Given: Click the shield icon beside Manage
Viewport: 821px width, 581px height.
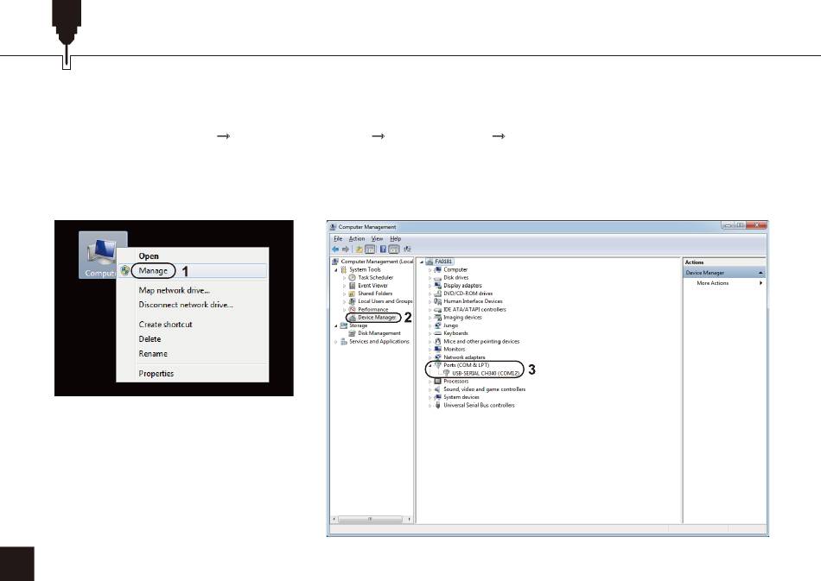Looking at the screenshot, I should pyautogui.click(x=124, y=270).
